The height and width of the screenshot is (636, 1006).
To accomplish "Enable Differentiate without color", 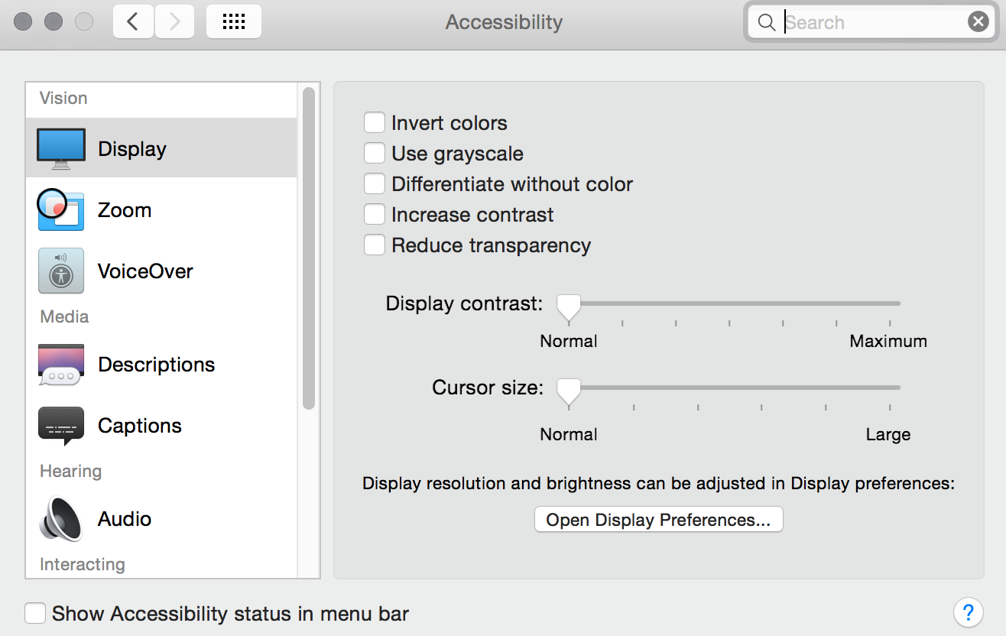I will [375, 184].
